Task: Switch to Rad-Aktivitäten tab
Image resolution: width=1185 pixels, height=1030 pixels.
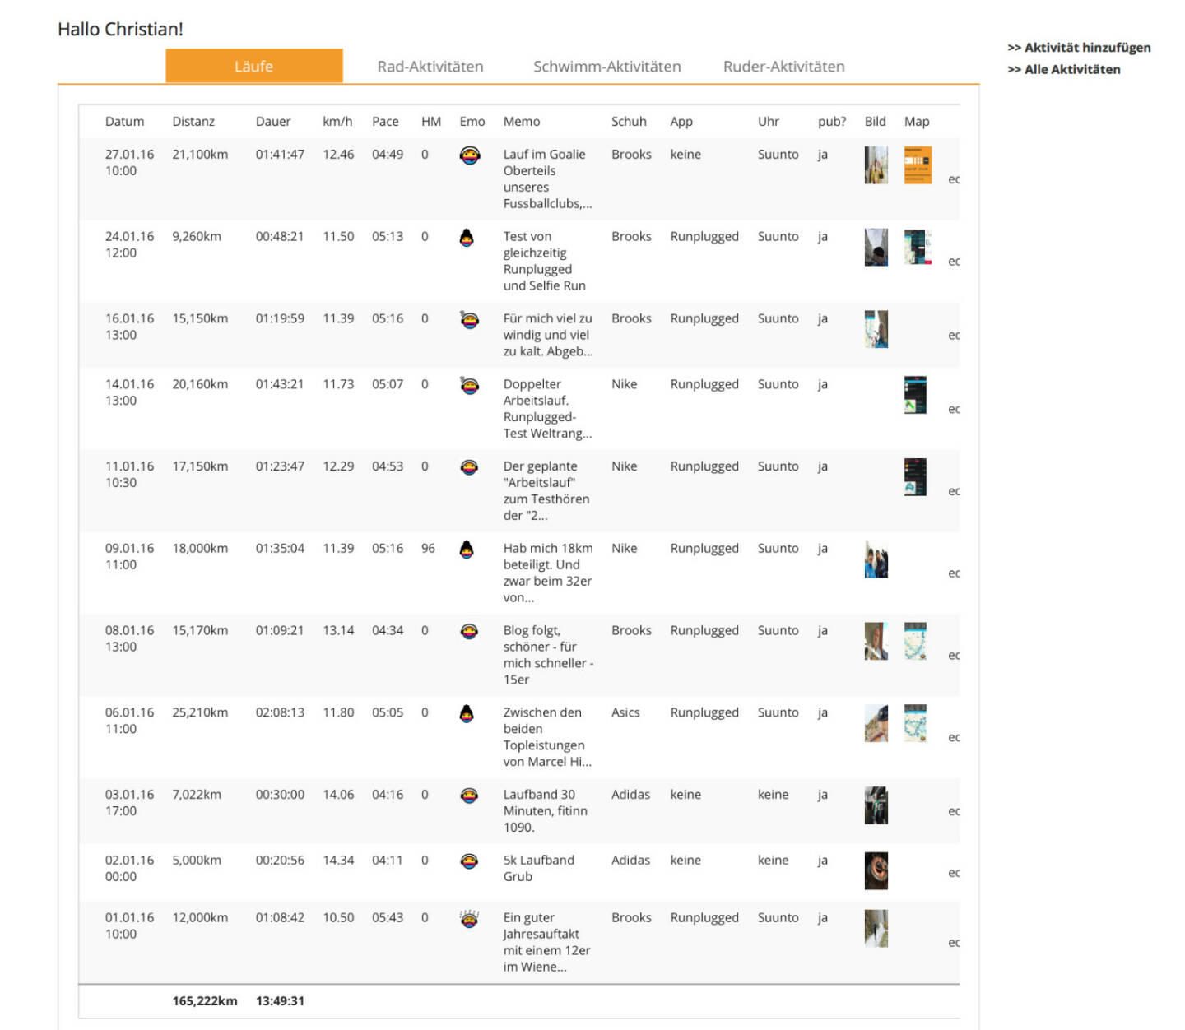Action: [430, 67]
